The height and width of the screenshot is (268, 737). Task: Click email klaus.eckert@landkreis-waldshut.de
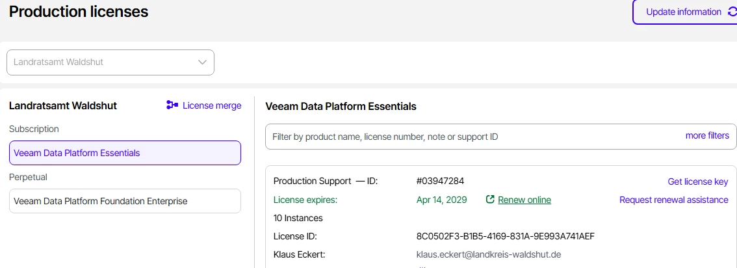pos(489,254)
